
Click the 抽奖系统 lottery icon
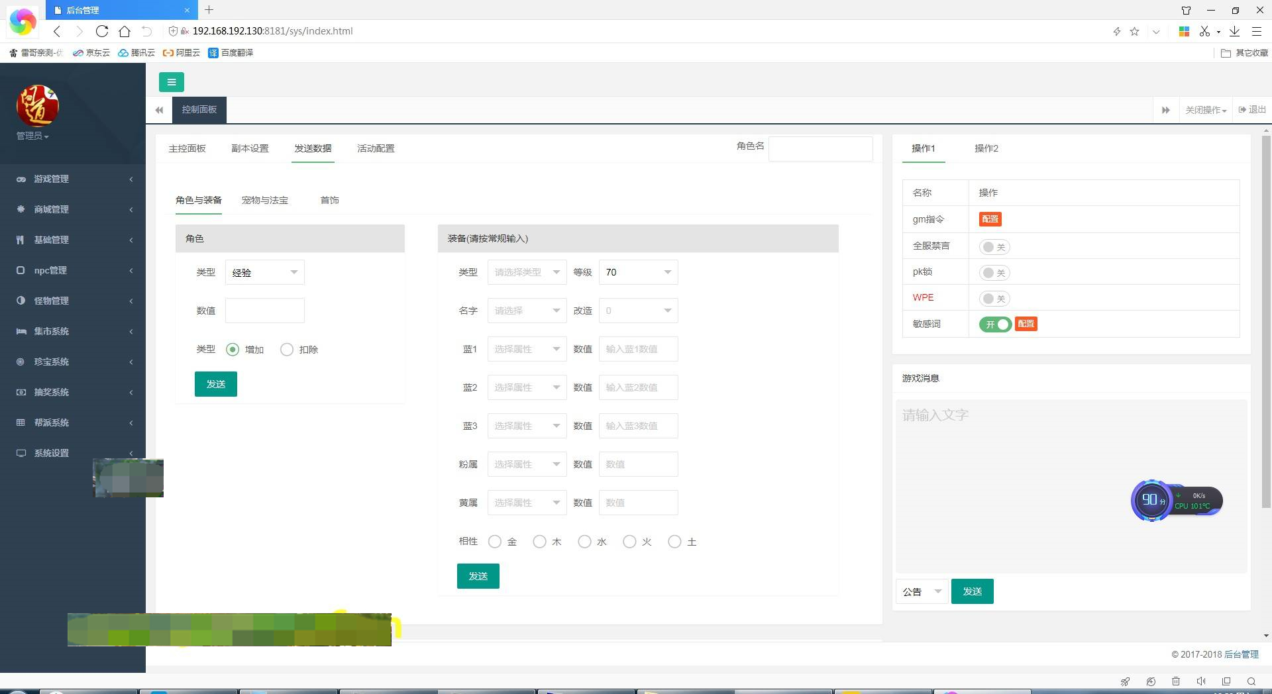click(x=20, y=392)
